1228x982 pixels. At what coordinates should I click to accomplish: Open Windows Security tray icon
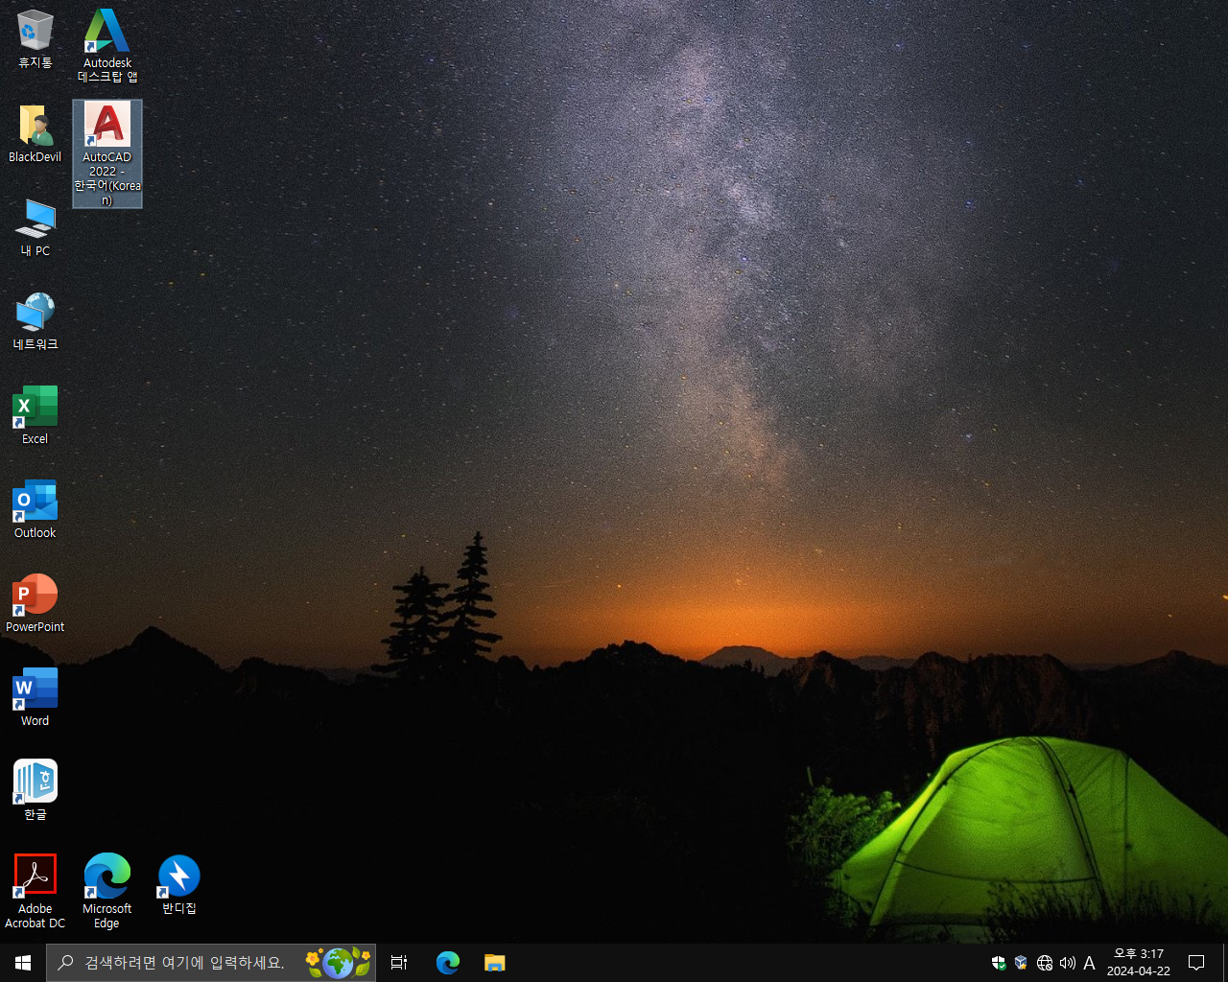click(999, 963)
